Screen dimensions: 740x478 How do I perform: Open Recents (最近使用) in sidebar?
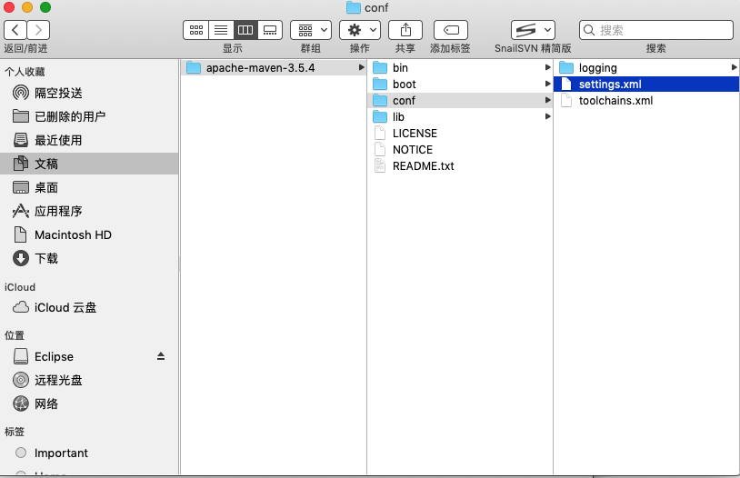click(x=90, y=140)
